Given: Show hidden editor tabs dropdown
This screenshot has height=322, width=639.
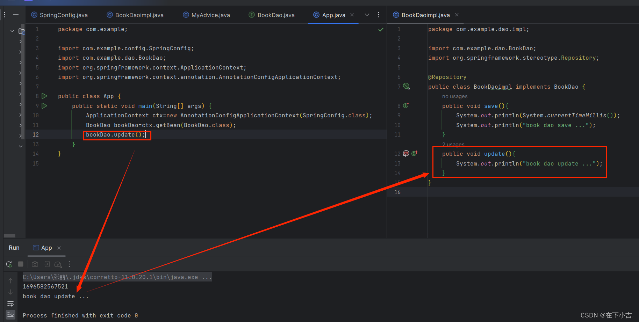Looking at the screenshot, I should point(367,15).
